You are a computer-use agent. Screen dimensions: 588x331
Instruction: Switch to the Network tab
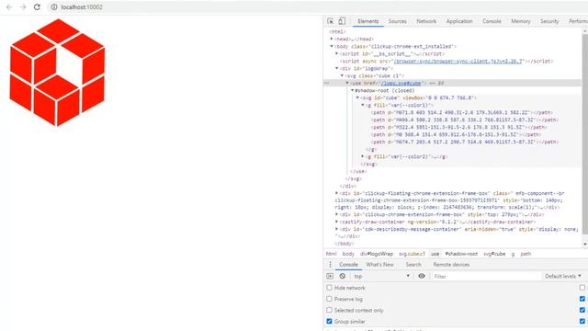coord(426,21)
